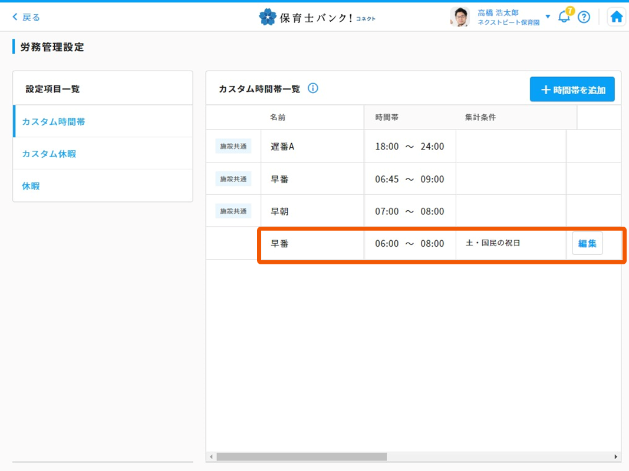Click the 土・国民の祝日 condition cell

pyautogui.click(x=493, y=243)
